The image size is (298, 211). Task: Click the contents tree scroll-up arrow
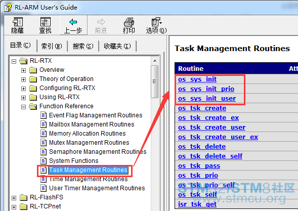click(155, 61)
